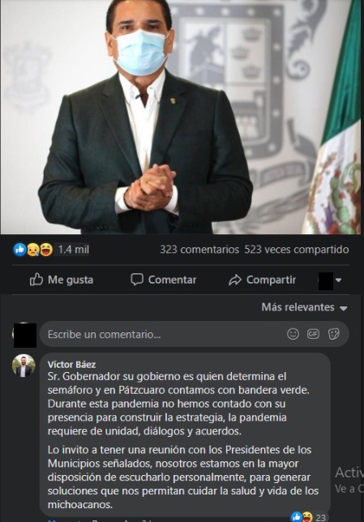This screenshot has height=522, width=364.
Task: Open the 523 veces compartido list
Action: 297,250
